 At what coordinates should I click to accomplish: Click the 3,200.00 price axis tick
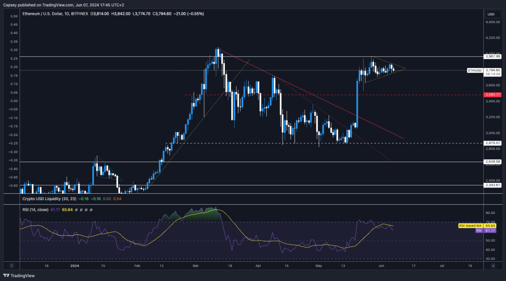point(493,117)
